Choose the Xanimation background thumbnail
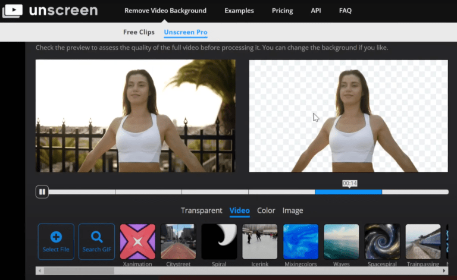 pos(137,241)
